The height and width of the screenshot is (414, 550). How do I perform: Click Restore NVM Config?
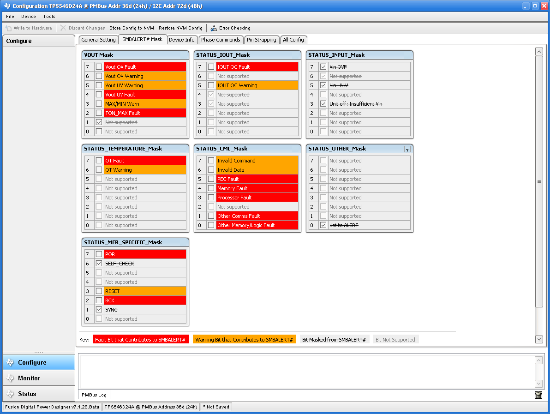pos(180,28)
